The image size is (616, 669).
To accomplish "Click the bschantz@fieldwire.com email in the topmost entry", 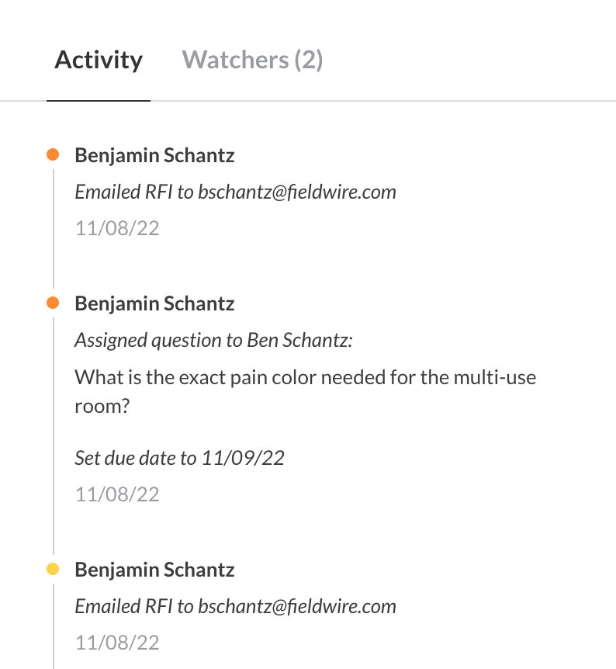I will [x=296, y=192].
